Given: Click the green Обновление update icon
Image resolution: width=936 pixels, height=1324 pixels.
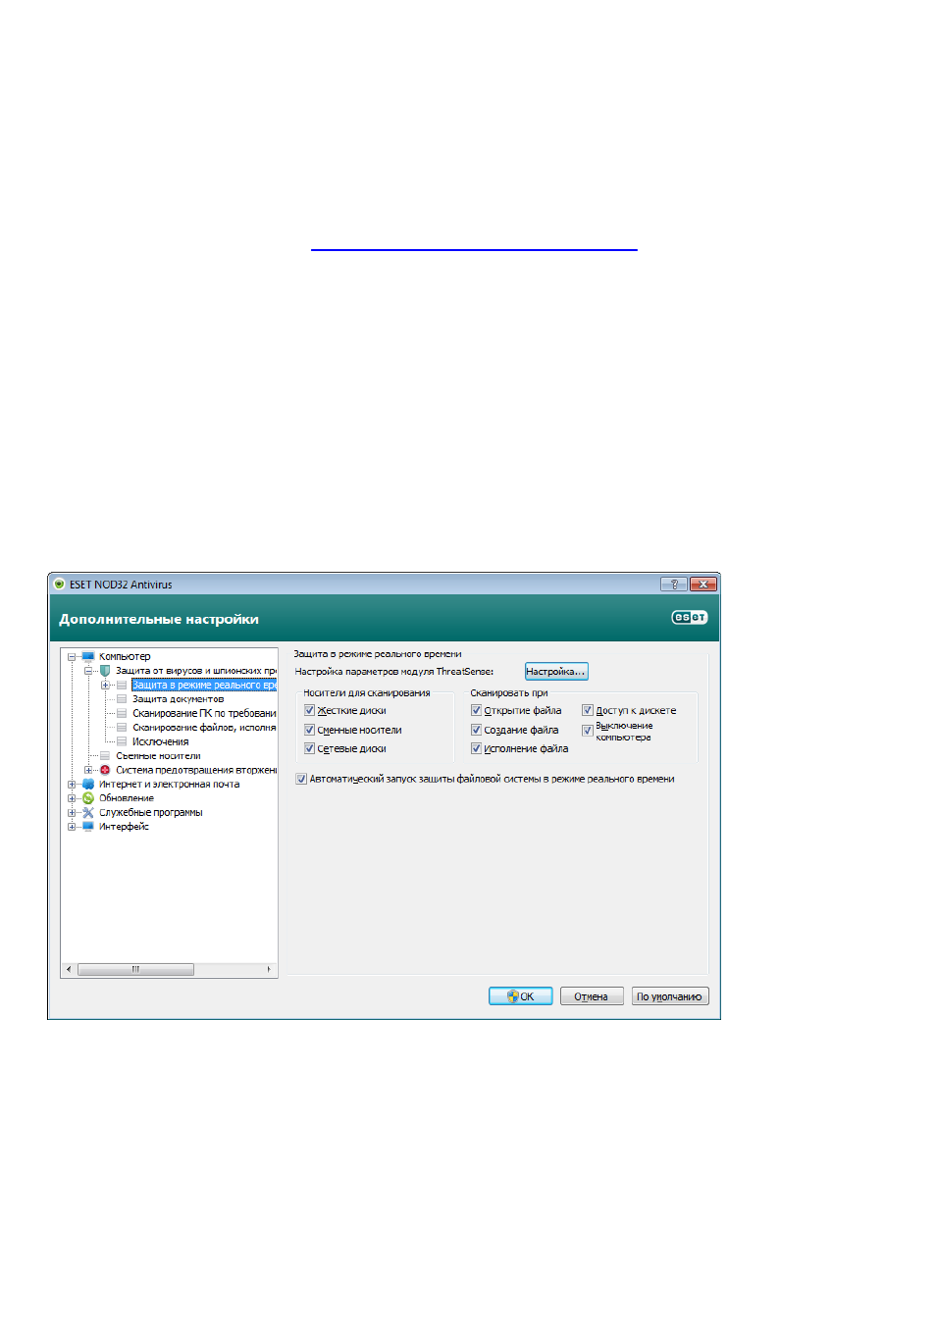Looking at the screenshot, I should click(88, 798).
